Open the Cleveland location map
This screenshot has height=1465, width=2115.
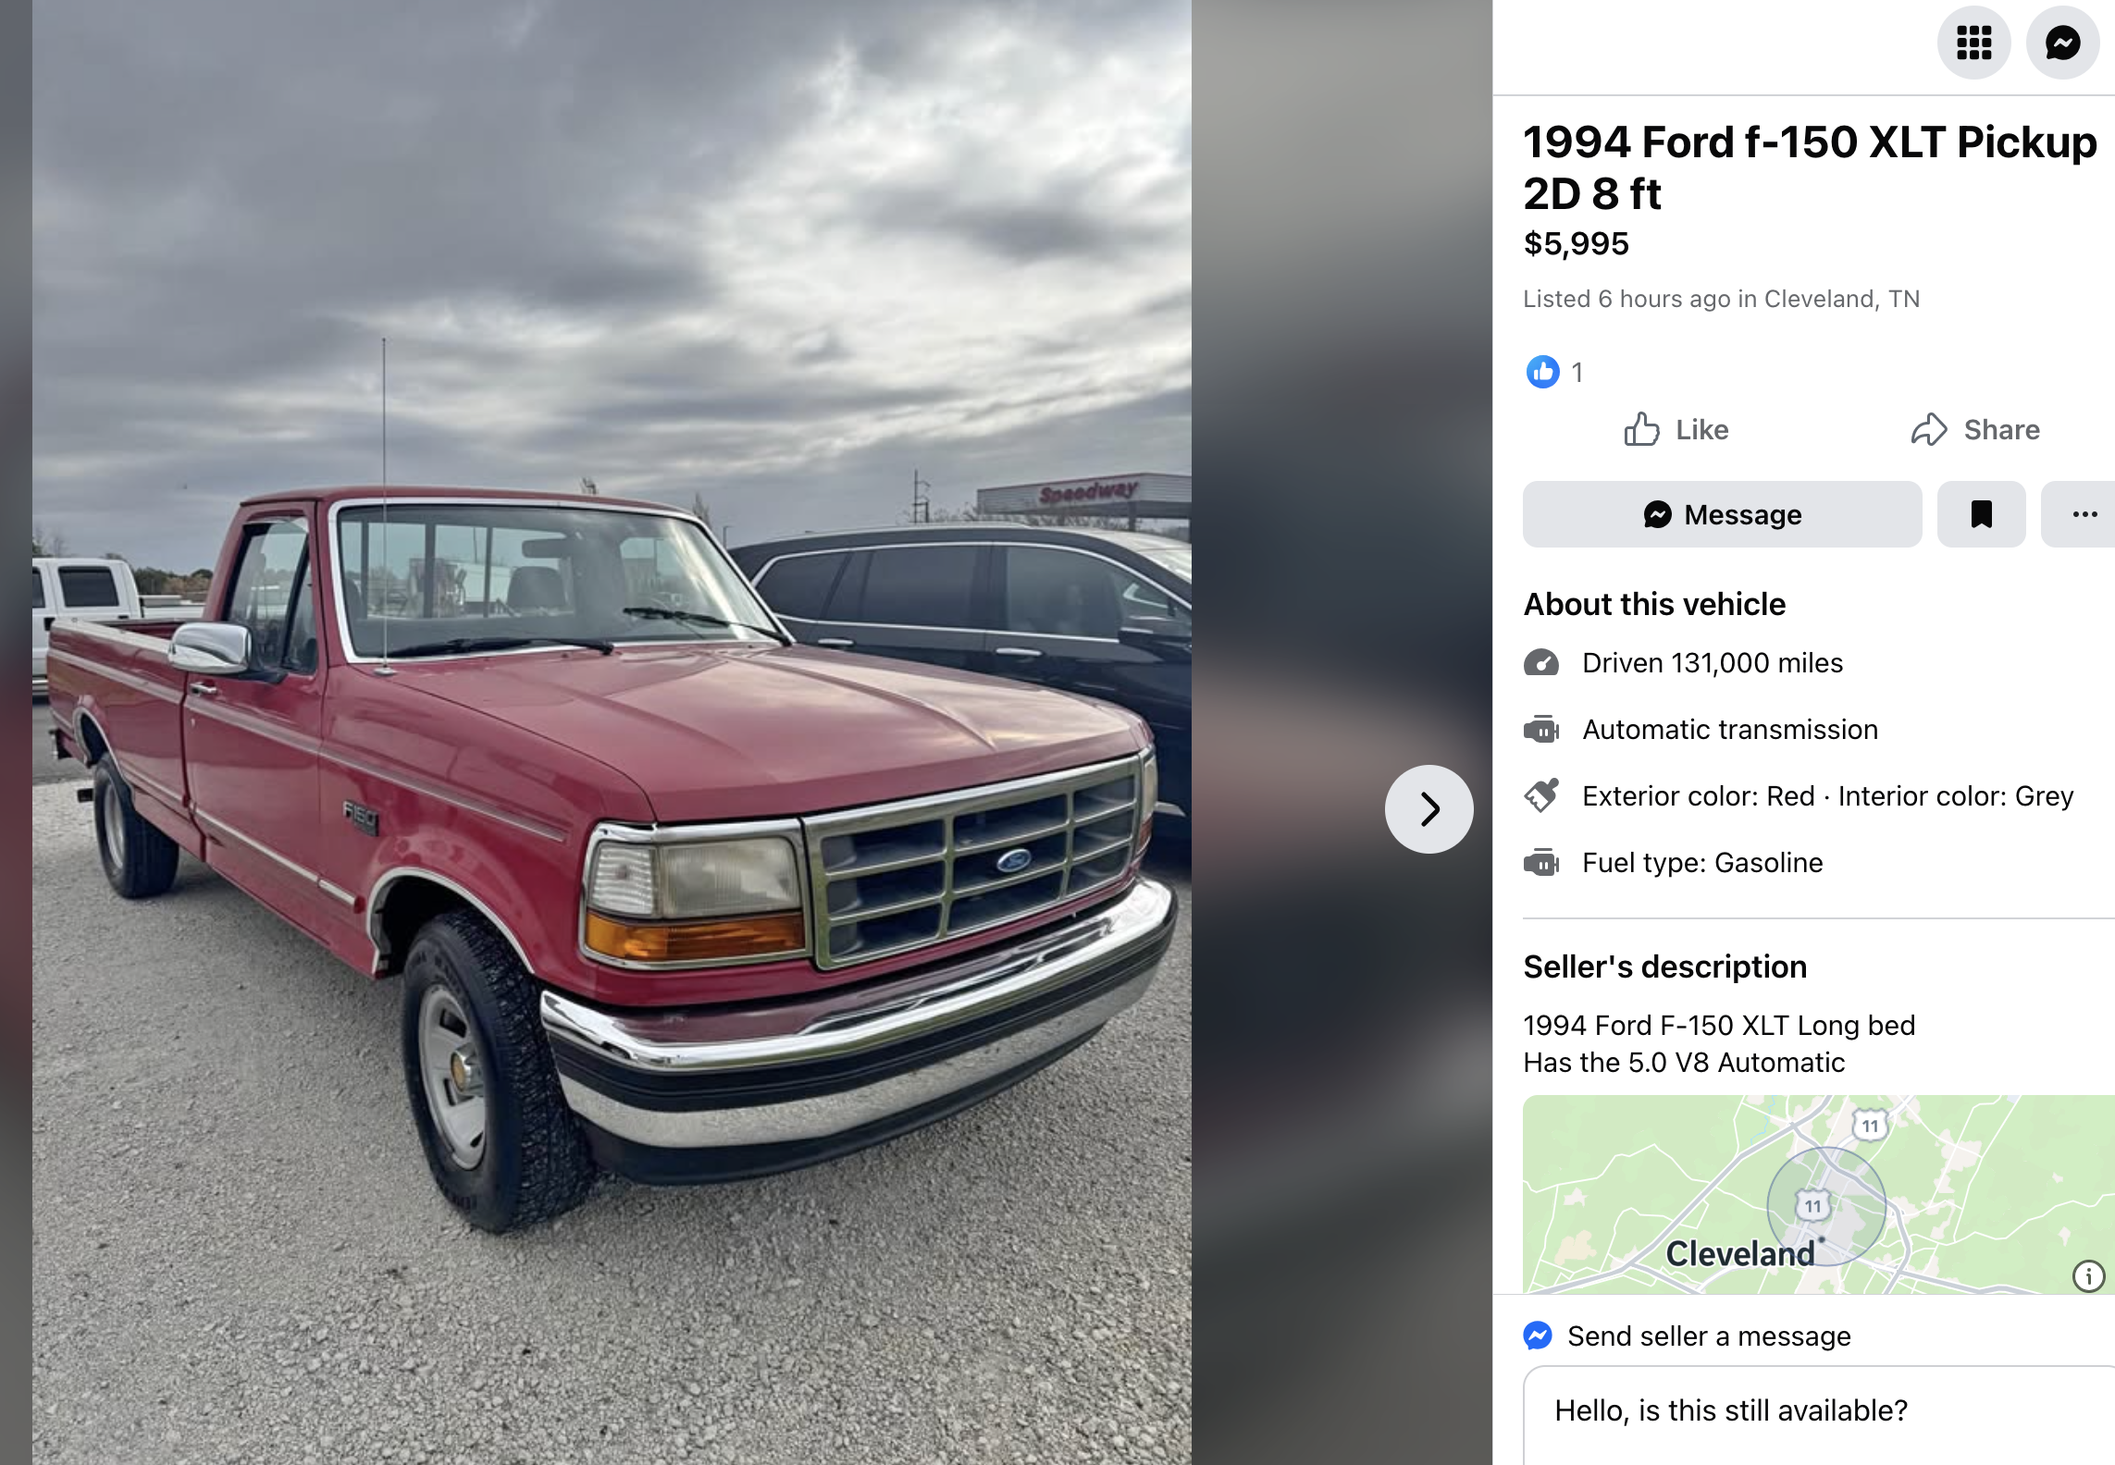coord(1818,1194)
